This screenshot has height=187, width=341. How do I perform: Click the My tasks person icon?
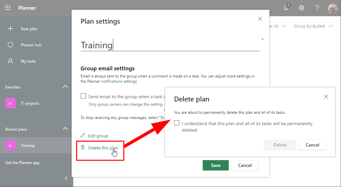pyautogui.click(x=10, y=61)
